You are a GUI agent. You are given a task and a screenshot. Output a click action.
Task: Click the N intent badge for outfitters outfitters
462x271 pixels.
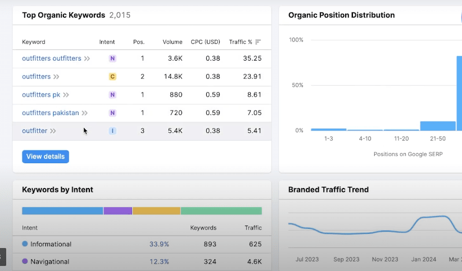(112, 58)
